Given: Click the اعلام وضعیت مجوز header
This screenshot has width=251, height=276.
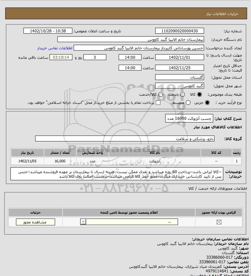Looking at the screenshot, I should pos(129,212).
